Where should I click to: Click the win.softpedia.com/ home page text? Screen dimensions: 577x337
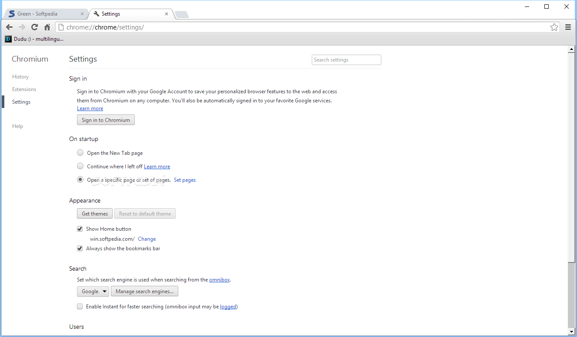(112, 239)
